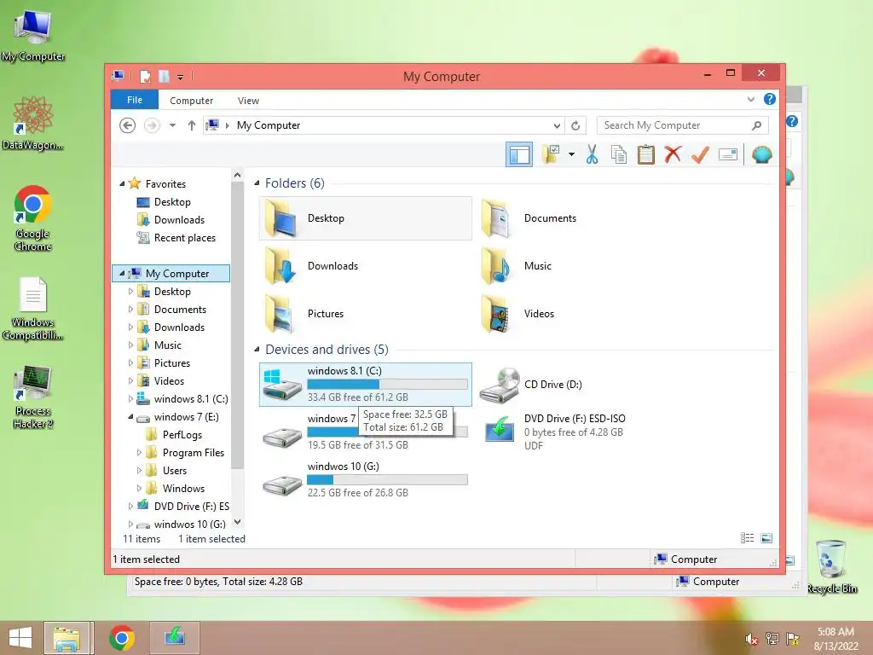This screenshot has width=873, height=655.
Task: Switch to details view toggle at bottom
Action: coord(747,538)
